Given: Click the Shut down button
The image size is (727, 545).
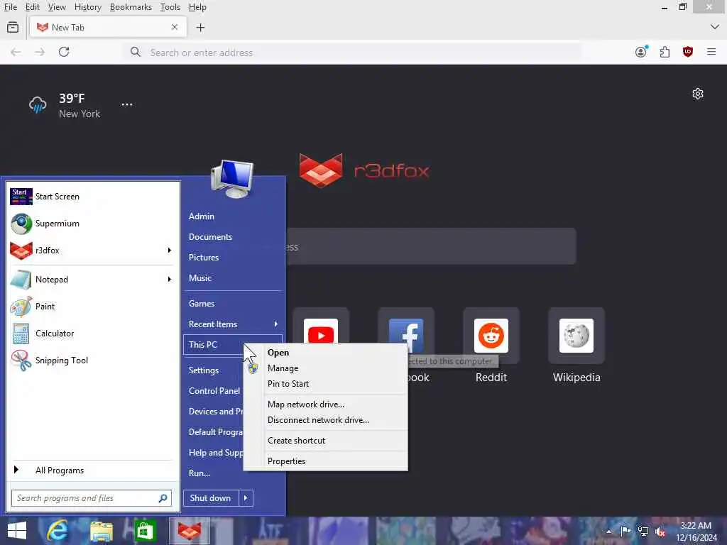Looking at the screenshot, I should tap(210, 498).
